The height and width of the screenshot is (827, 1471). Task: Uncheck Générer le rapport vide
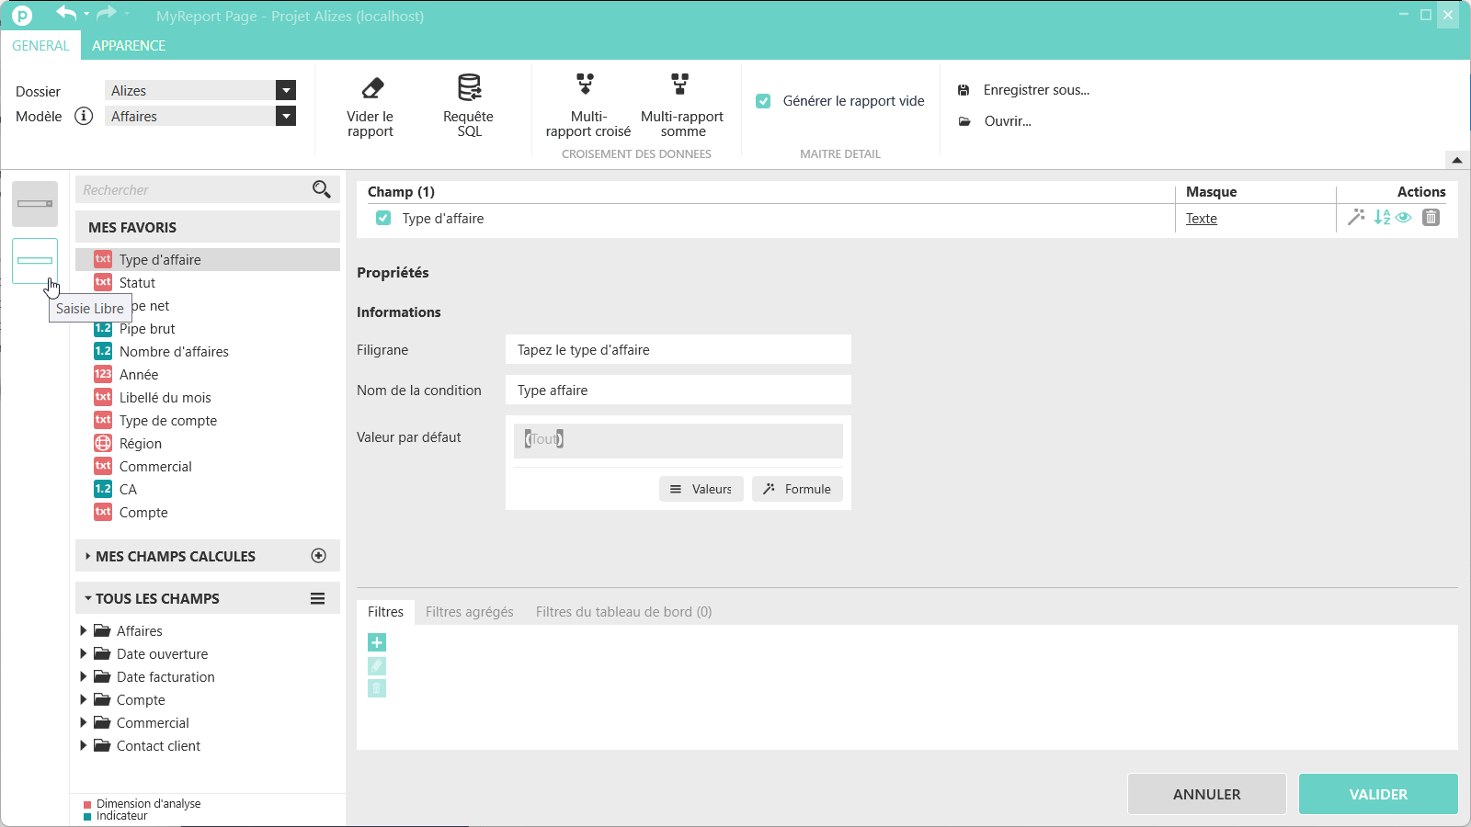(763, 101)
